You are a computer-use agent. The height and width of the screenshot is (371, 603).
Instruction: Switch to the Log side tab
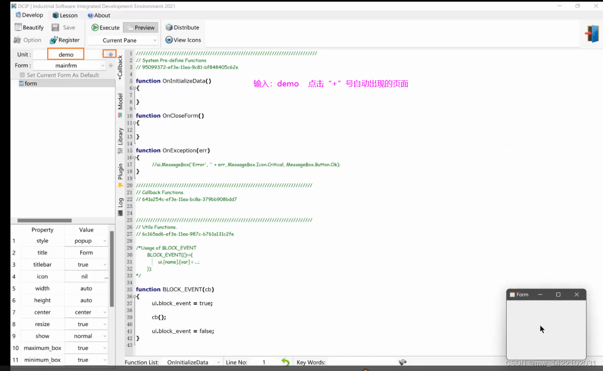click(120, 207)
